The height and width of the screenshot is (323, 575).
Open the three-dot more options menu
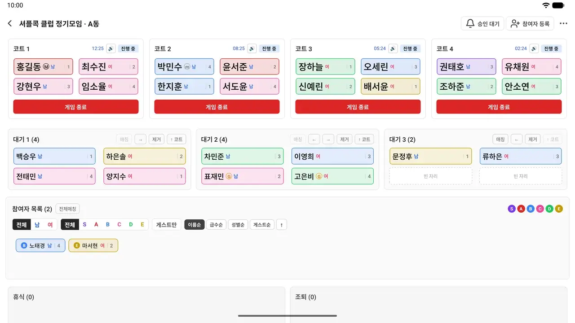[563, 23]
